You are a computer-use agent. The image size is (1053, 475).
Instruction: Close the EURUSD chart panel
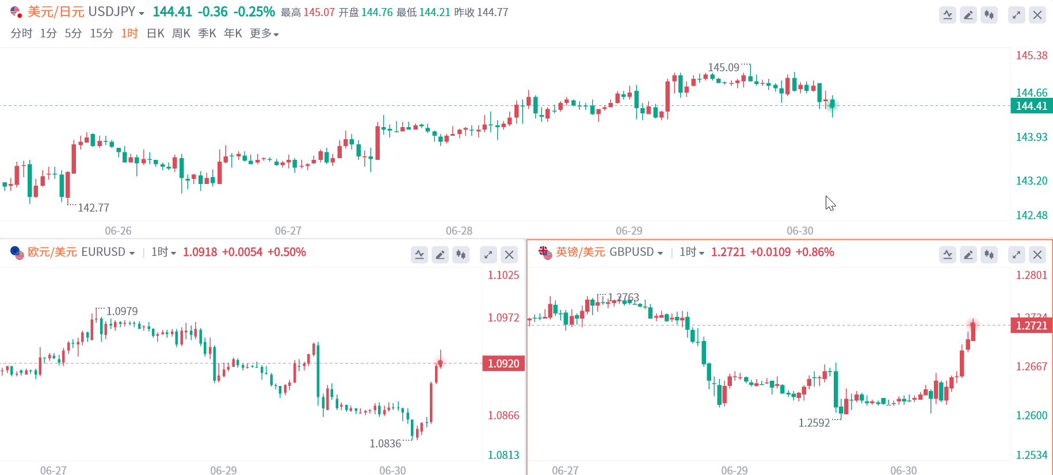(x=509, y=255)
